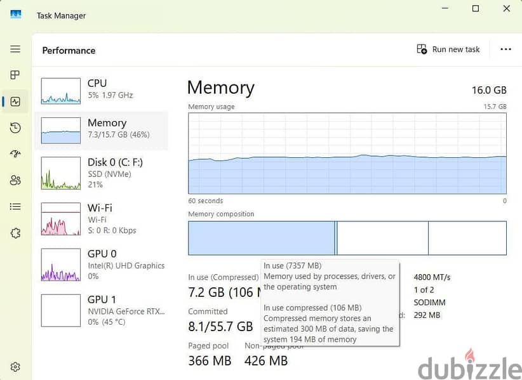Maximize the Task Manager window

point(476,9)
